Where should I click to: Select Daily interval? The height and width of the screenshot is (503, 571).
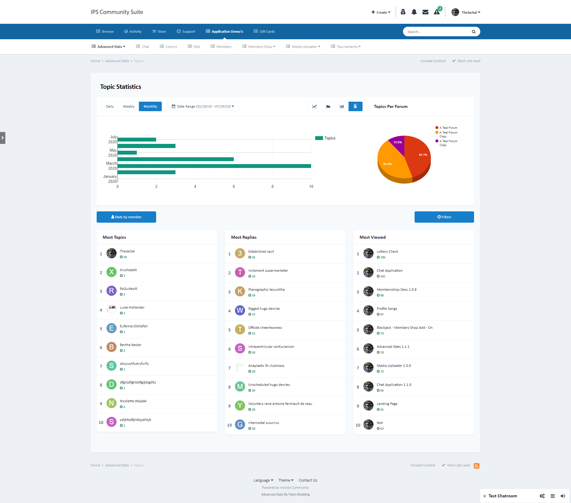point(110,106)
